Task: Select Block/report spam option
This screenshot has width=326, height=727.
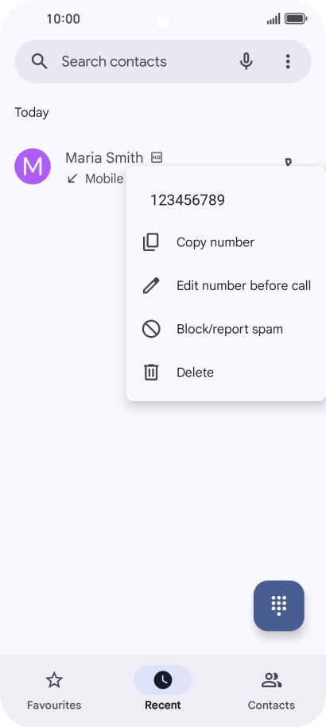Action: 226,329
